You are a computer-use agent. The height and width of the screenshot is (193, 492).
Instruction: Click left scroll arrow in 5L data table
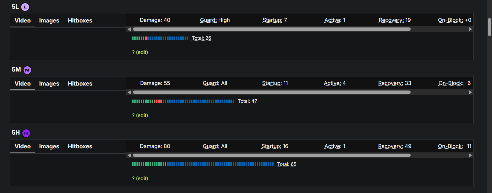click(x=129, y=29)
